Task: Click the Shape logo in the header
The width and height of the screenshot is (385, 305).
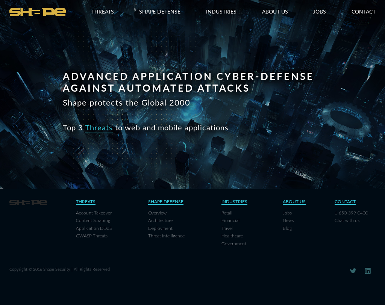Action: point(38,12)
